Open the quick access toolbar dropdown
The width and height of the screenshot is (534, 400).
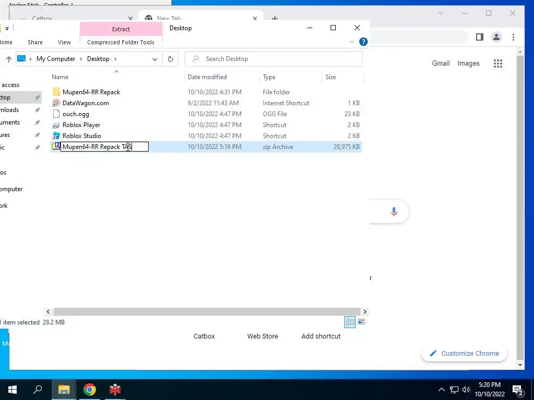[7, 29]
